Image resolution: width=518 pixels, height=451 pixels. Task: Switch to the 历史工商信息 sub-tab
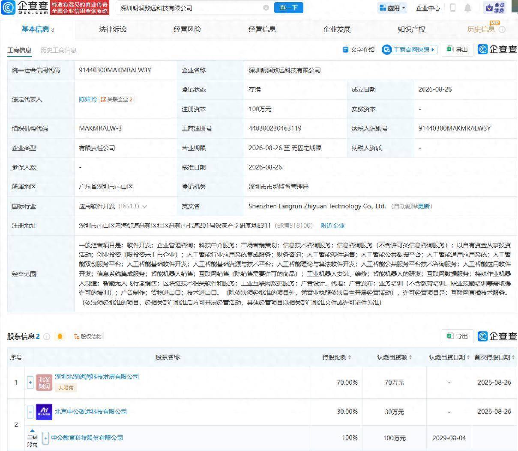pyautogui.click(x=59, y=50)
